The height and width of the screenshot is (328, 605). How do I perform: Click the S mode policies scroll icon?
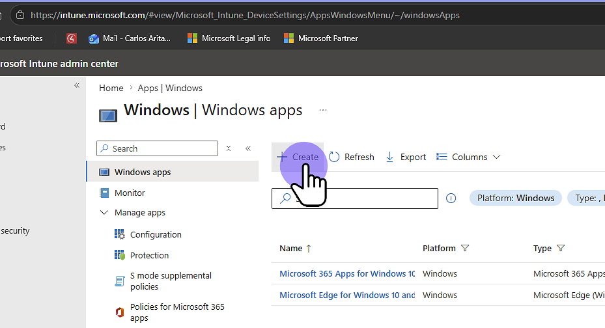click(x=120, y=281)
